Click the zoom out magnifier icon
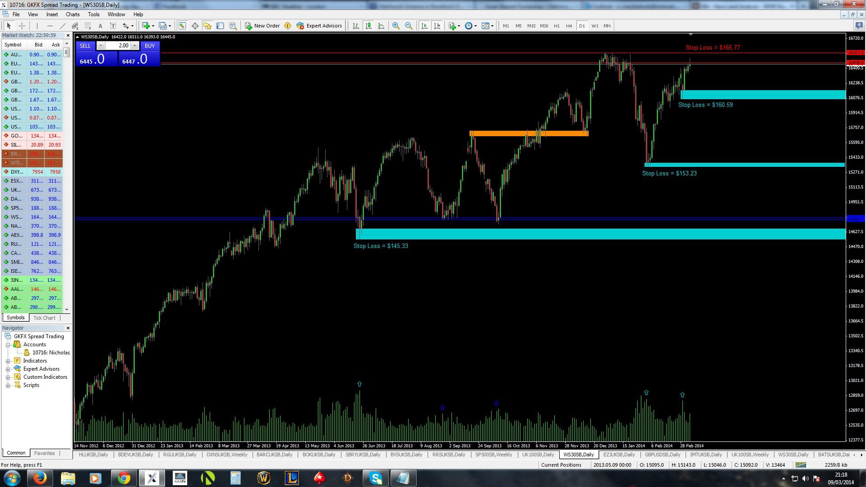866x487 pixels. coord(408,26)
